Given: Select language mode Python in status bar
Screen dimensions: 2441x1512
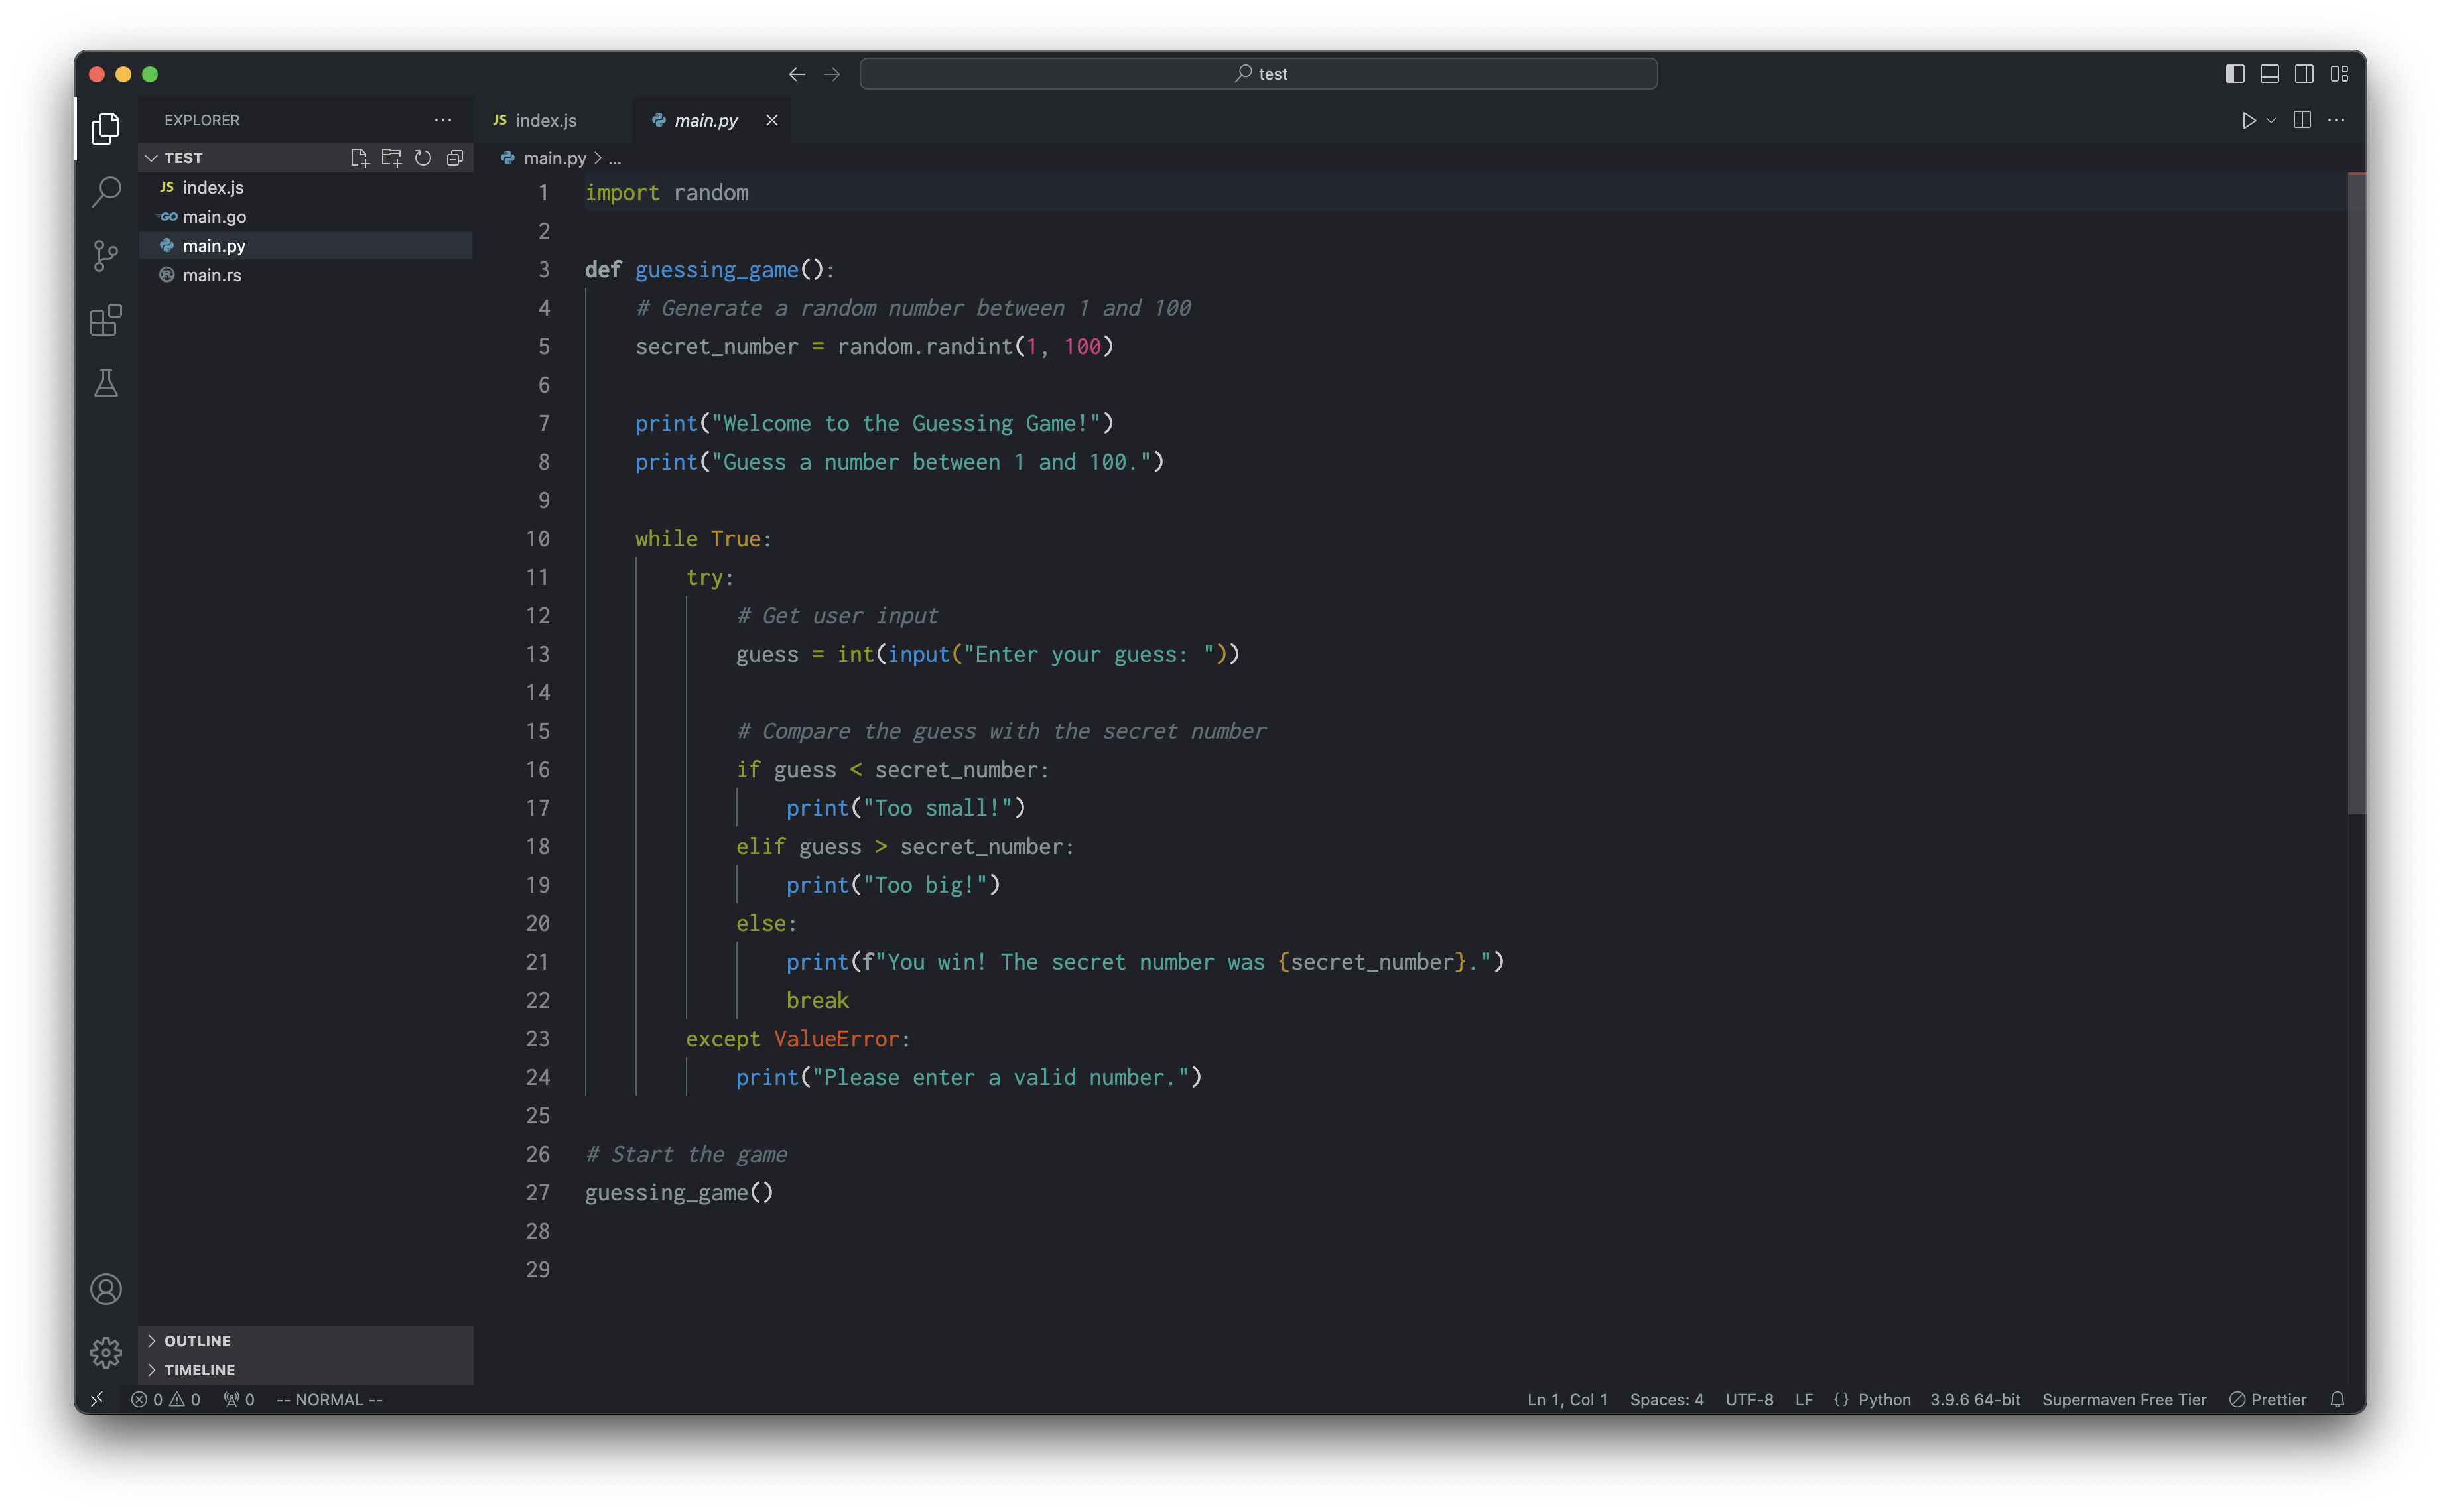Looking at the screenshot, I should (x=1884, y=1399).
